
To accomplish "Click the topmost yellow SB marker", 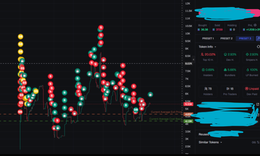I will pos(21,37).
